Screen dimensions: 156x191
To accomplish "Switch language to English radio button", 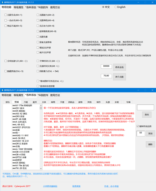I will (x=115, y=7).
